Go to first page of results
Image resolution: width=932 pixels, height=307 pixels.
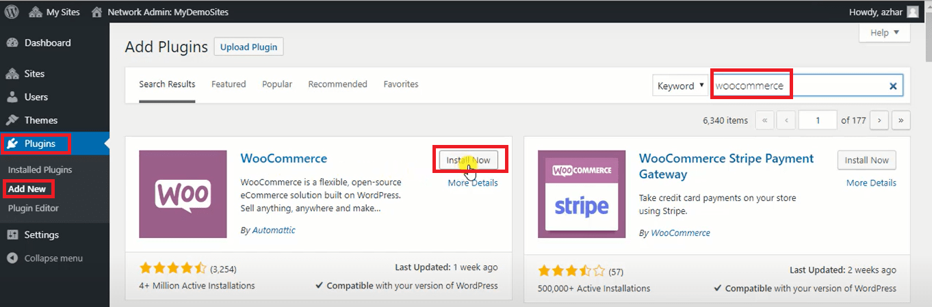point(764,120)
